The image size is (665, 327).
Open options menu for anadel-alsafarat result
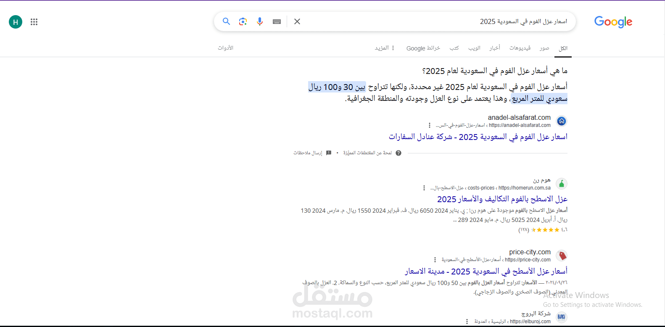pyautogui.click(x=429, y=125)
